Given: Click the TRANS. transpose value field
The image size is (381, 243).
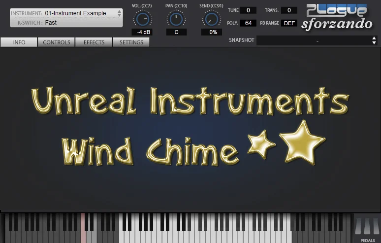Looking at the screenshot, I should 289,10.
